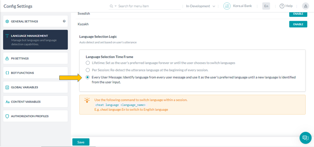Screen dimensions: 314x147
Task: Enable the Swedish language
Action: [298, 14]
